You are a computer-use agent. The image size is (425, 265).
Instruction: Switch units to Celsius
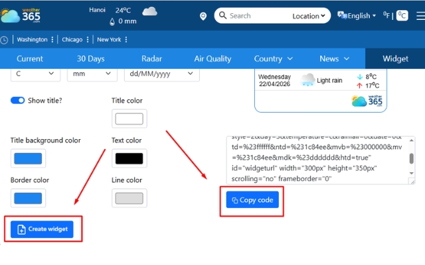tap(402, 15)
